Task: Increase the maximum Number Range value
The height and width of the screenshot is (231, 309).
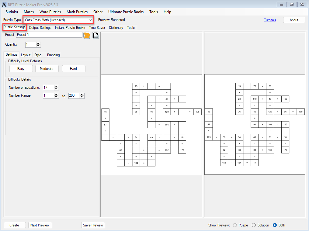Action: click(x=82, y=95)
